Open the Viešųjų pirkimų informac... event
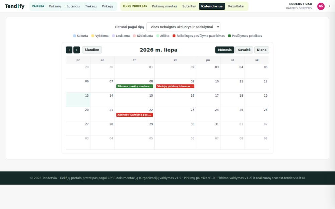Screen dimensions: 335x209 click(x=175, y=86)
